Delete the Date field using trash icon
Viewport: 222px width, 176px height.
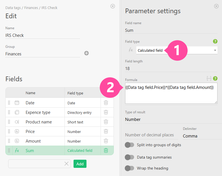coord(106,103)
